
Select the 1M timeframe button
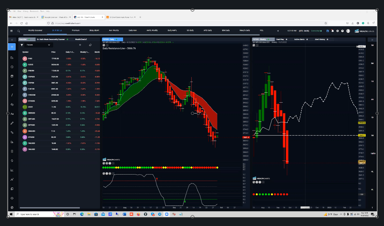point(372,45)
